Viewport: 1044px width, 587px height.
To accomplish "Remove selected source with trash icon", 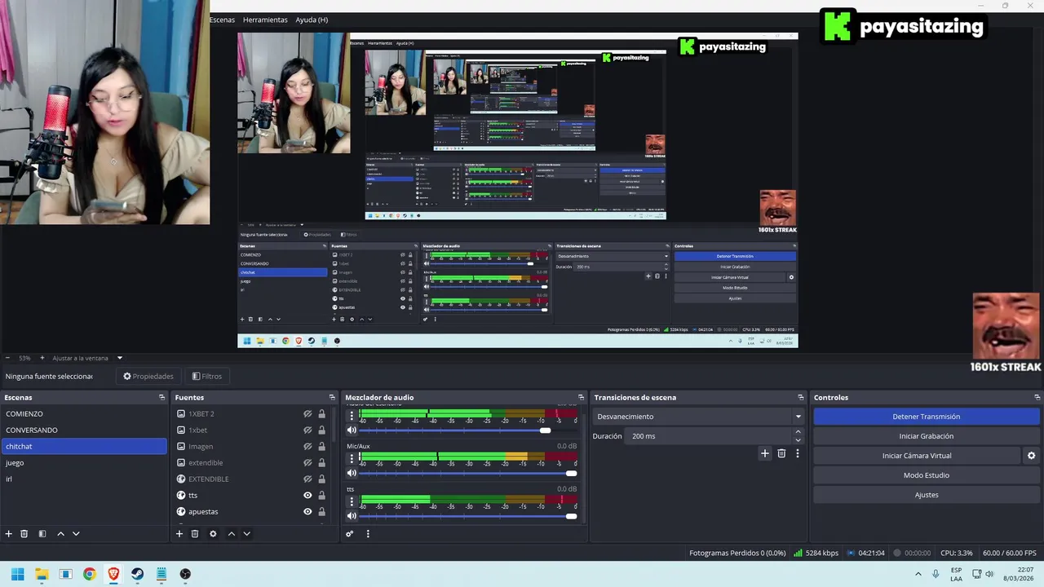I will pyautogui.click(x=195, y=534).
